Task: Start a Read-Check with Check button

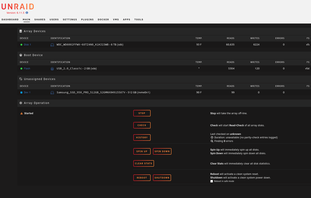Action: pyautogui.click(x=142, y=125)
